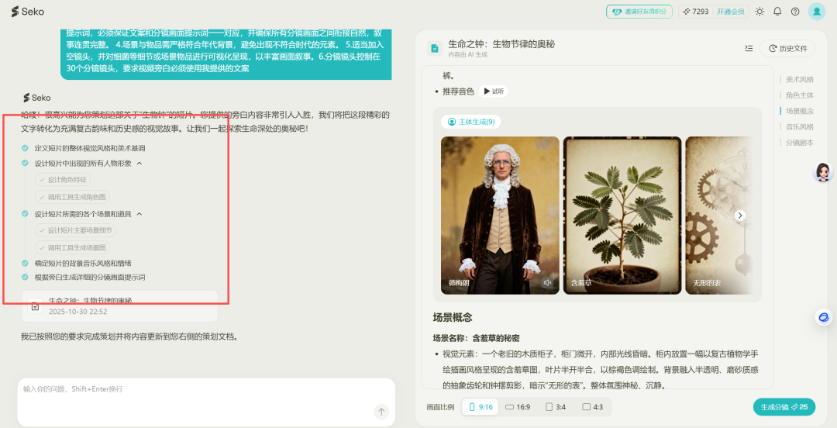Collapse the document outline list icon
This screenshot has height=428, width=837.
[x=749, y=48]
